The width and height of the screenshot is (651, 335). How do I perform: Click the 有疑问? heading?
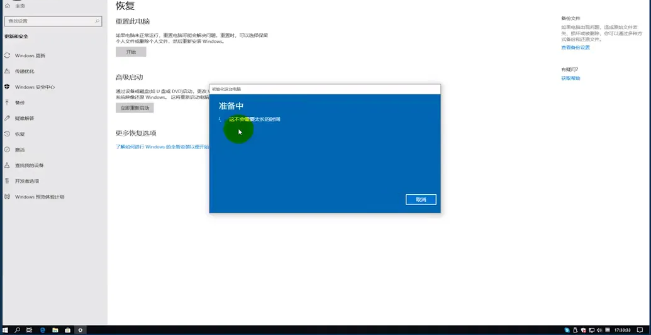pos(570,69)
